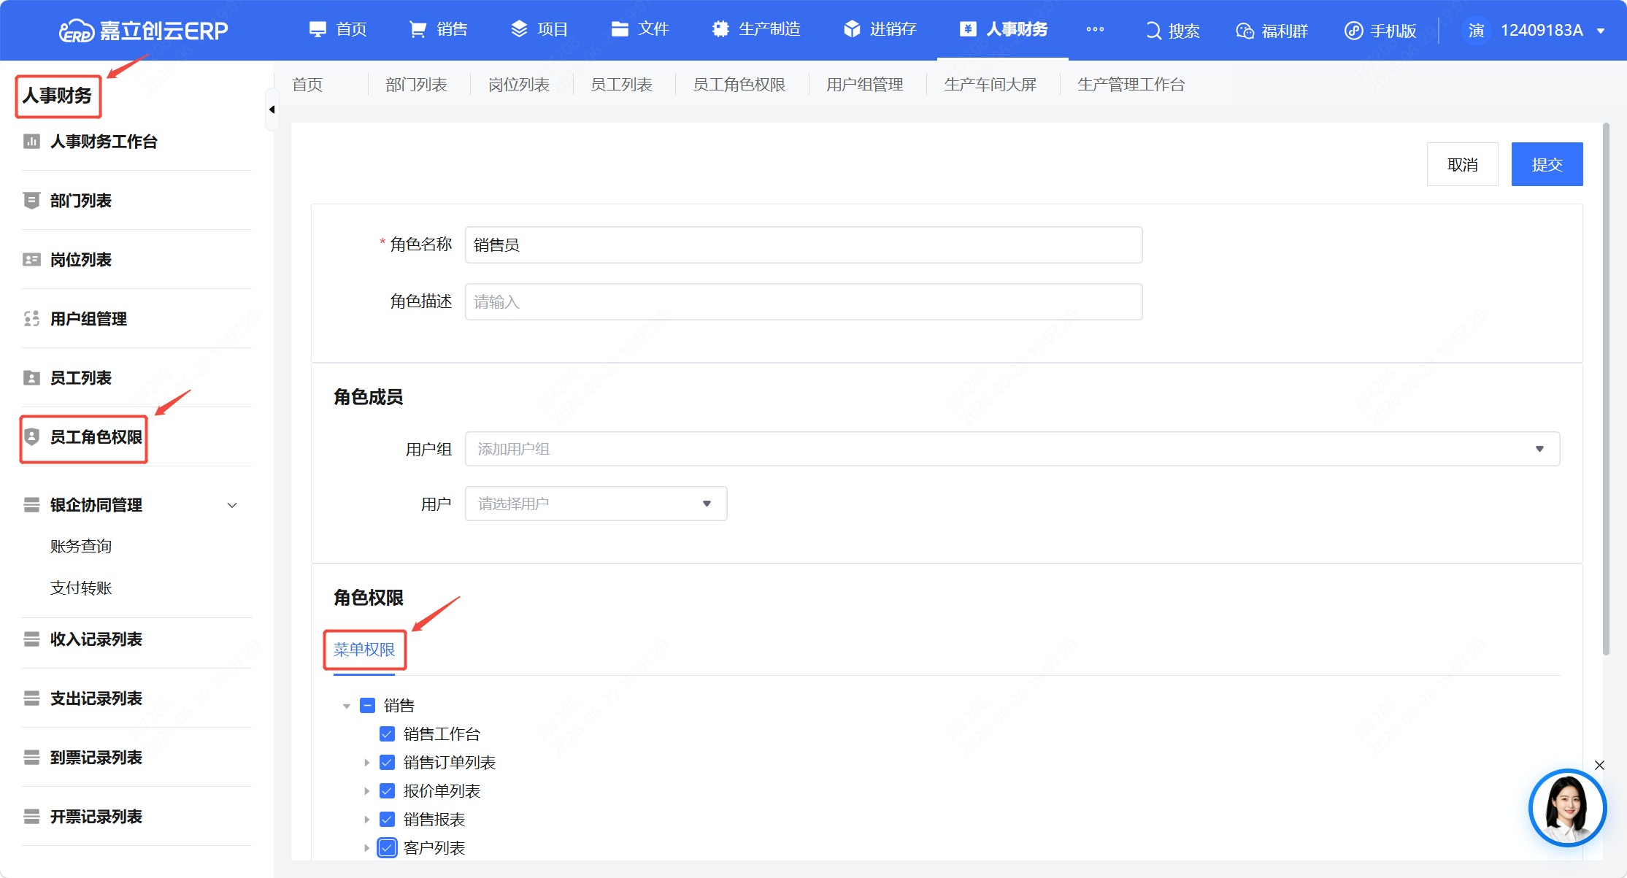Screen dimensions: 1627x878
Task: Click the 员工角色权限 shield icon
Action: tap(31, 437)
